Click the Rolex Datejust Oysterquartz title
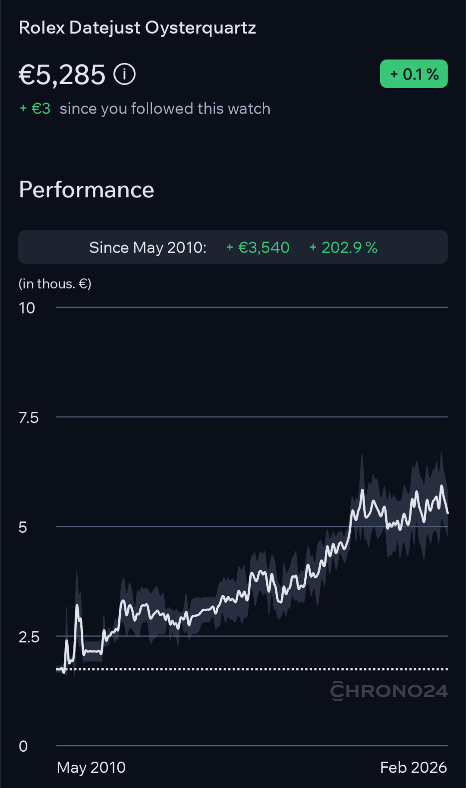466x788 pixels. pyautogui.click(x=138, y=28)
